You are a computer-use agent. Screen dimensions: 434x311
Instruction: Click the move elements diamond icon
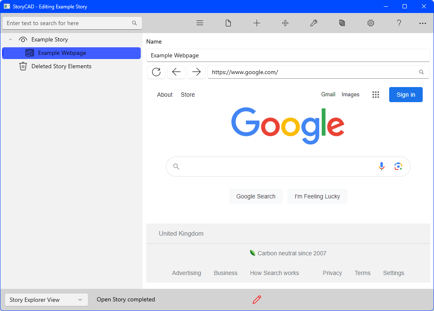(x=285, y=23)
